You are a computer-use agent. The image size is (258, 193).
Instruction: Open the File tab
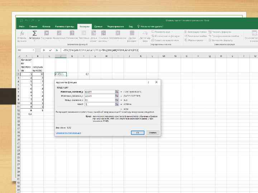(22, 26)
